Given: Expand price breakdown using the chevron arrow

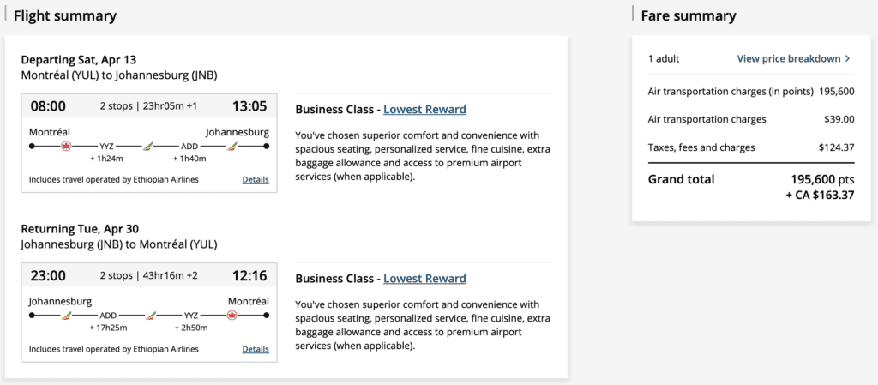Looking at the screenshot, I should pyautogui.click(x=847, y=59).
